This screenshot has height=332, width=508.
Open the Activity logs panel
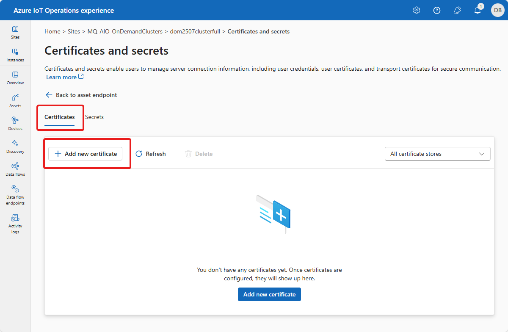click(15, 224)
